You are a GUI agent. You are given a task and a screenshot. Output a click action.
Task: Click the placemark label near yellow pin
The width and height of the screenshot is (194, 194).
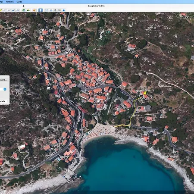[x=144, y=91]
